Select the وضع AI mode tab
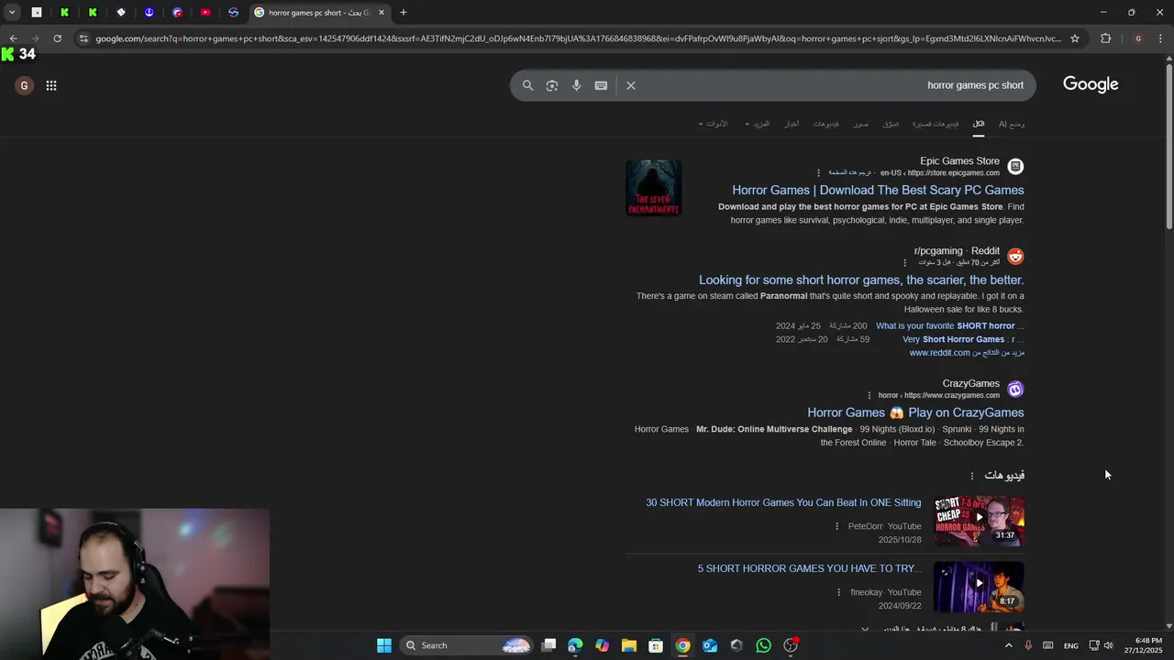Screen dimensions: 1174x660 point(1012,124)
